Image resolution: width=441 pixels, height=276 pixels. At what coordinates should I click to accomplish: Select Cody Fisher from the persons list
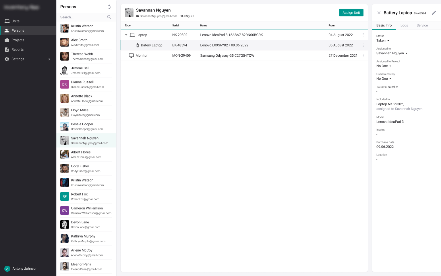point(86,168)
